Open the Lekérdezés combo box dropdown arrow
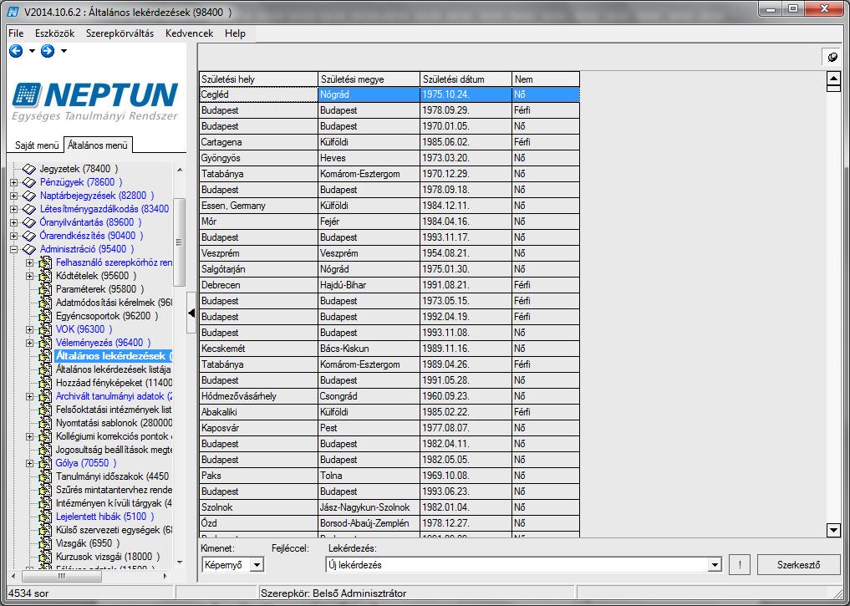The height and width of the screenshot is (606, 850). [x=715, y=565]
